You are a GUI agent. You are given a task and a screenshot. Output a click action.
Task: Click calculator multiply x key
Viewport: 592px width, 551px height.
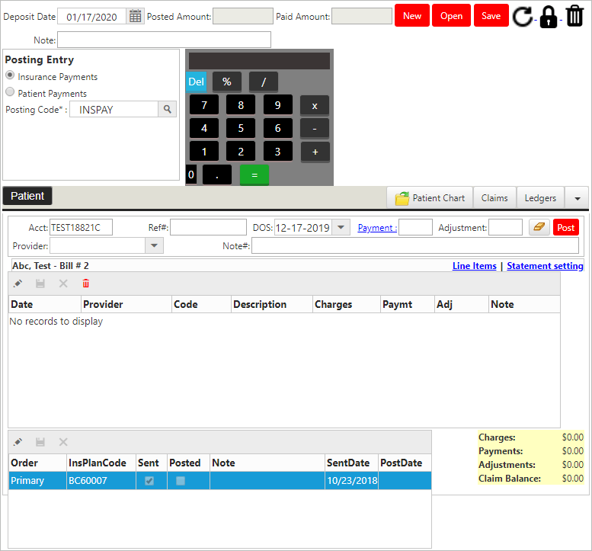point(315,106)
